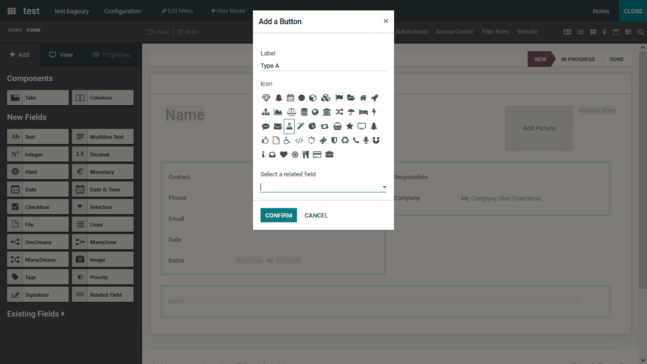
Task: Open search with the magnifier icon
Action: pos(641,32)
